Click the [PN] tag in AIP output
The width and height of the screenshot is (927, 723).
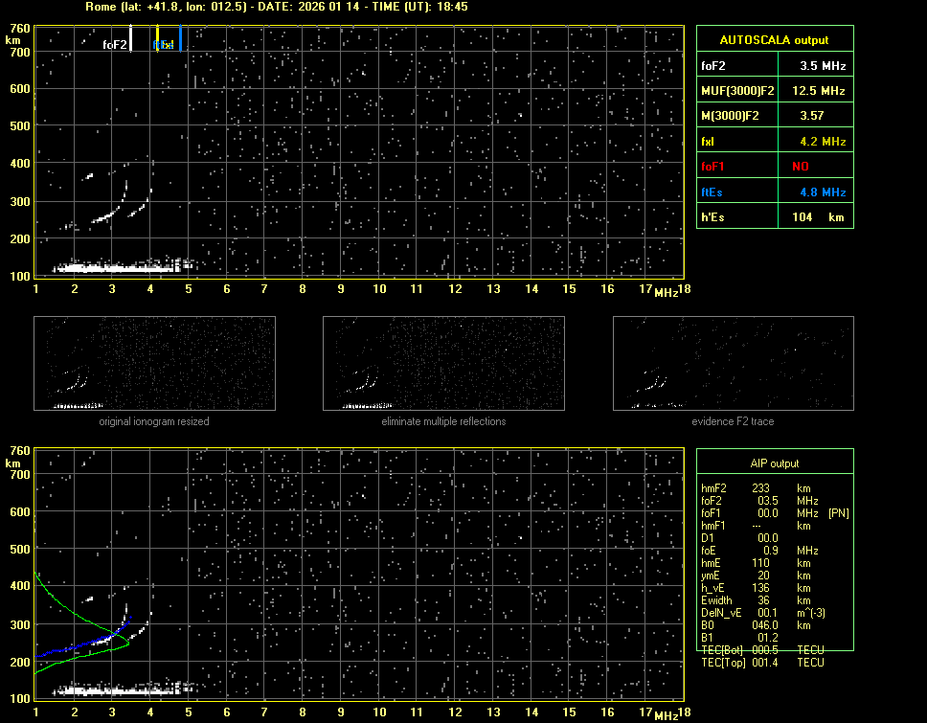[839, 513]
